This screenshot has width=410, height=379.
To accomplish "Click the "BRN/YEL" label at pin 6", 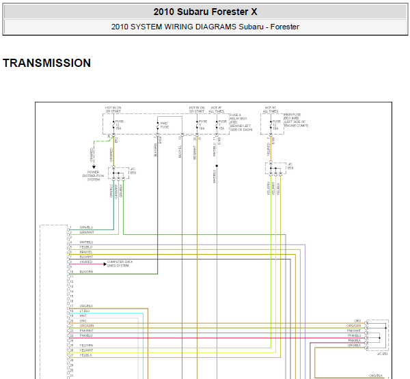I will pyautogui.click(x=86, y=252).
